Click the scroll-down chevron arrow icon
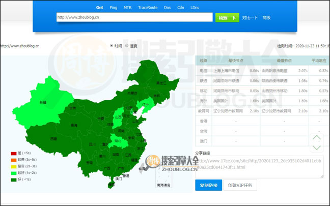330x206 pixels. pyautogui.click(x=317, y=147)
